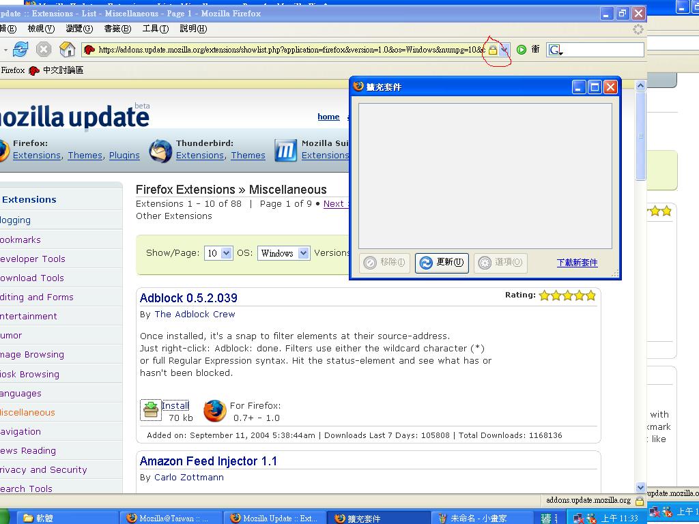
Task: Click 更新 button in extensions dialog
Action: [x=442, y=263]
